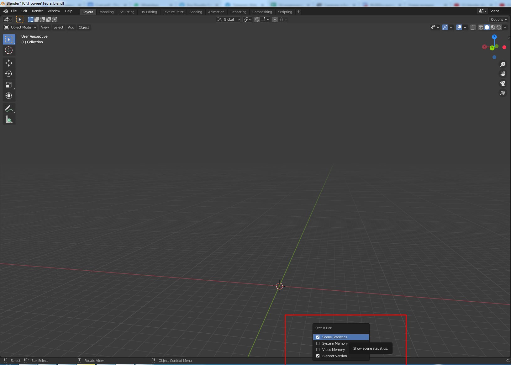This screenshot has height=365, width=511.
Task: Open the scene browse dropdown
Action: tap(483, 11)
